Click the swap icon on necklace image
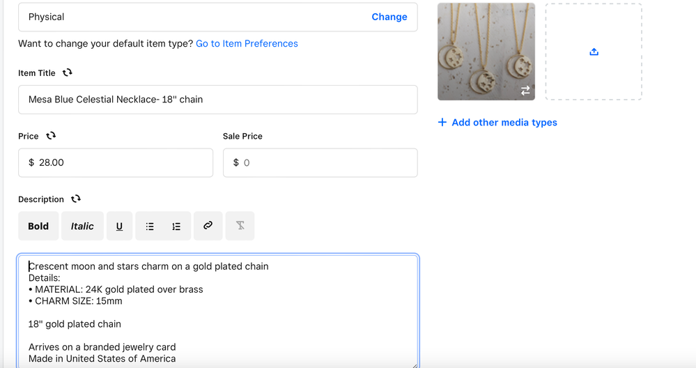 point(525,91)
